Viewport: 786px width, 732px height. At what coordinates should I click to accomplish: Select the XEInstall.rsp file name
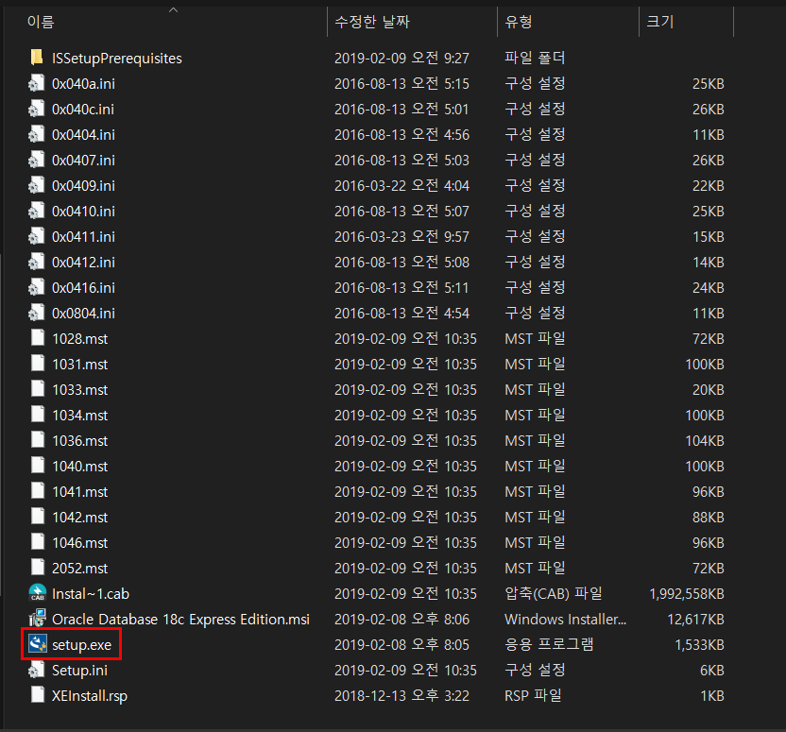pyautogui.click(x=90, y=696)
